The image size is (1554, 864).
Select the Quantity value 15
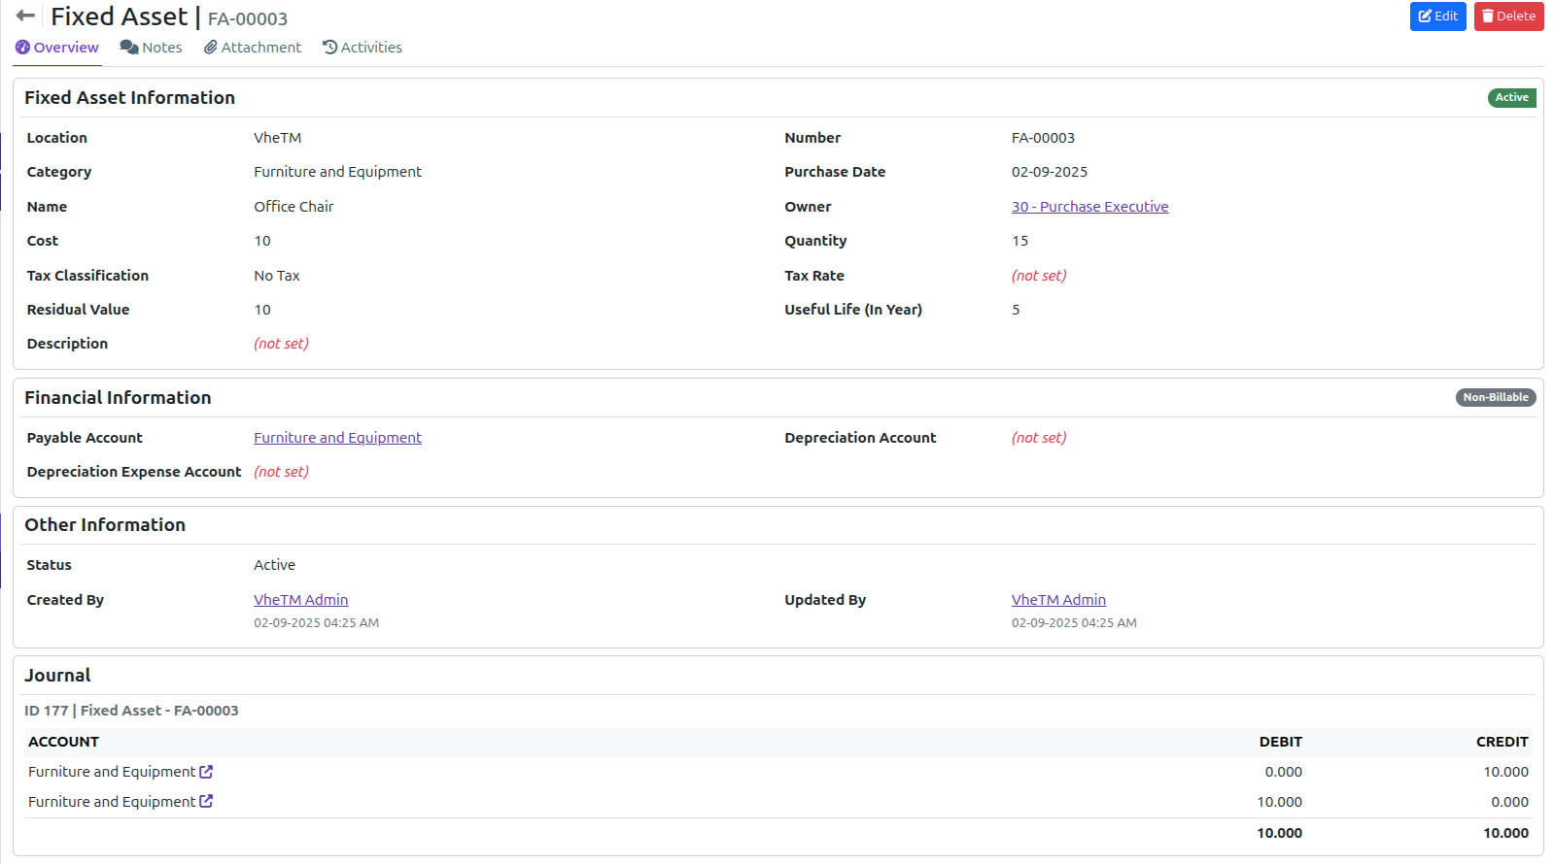click(x=1019, y=241)
